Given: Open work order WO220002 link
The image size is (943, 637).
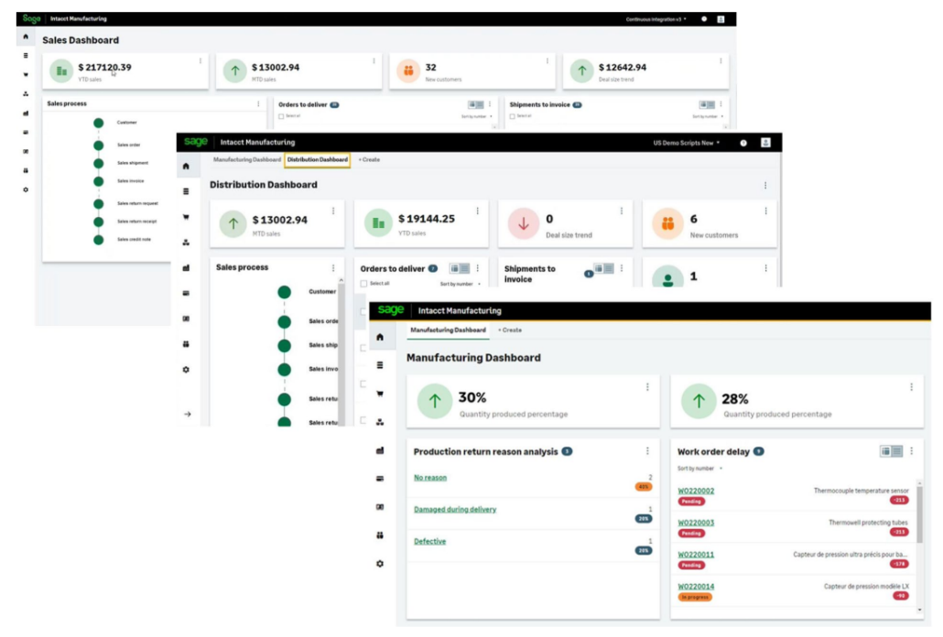Looking at the screenshot, I should coord(696,491).
